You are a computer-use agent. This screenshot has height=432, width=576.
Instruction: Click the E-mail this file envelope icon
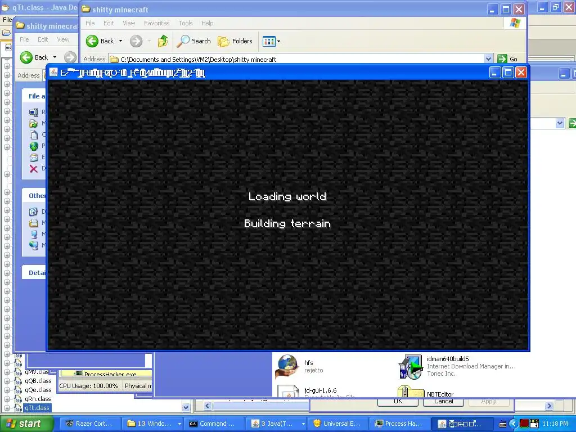pos(34,157)
